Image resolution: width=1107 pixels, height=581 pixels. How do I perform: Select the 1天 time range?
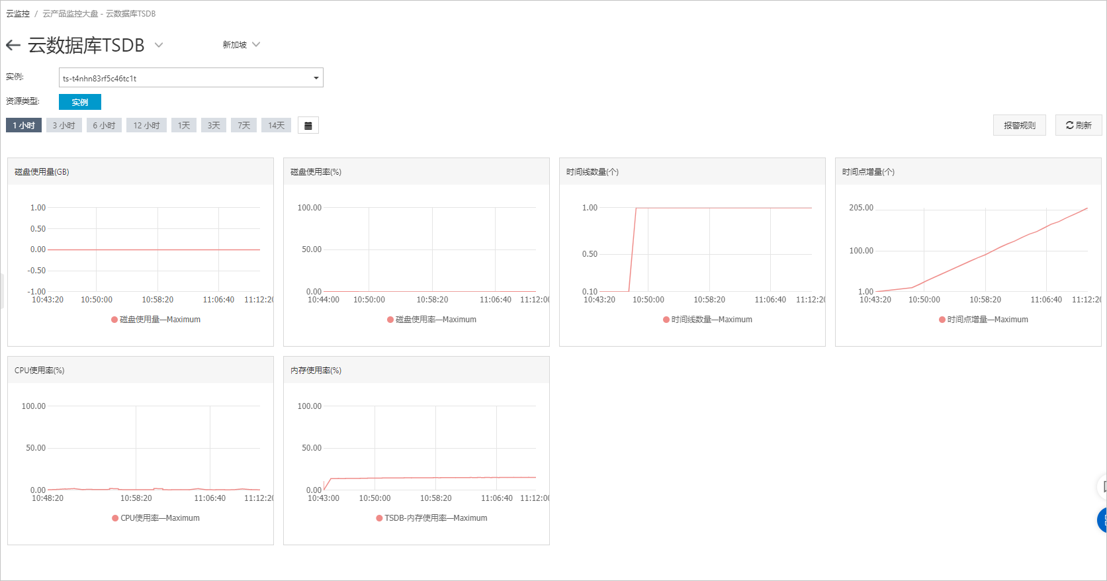(x=184, y=125)
